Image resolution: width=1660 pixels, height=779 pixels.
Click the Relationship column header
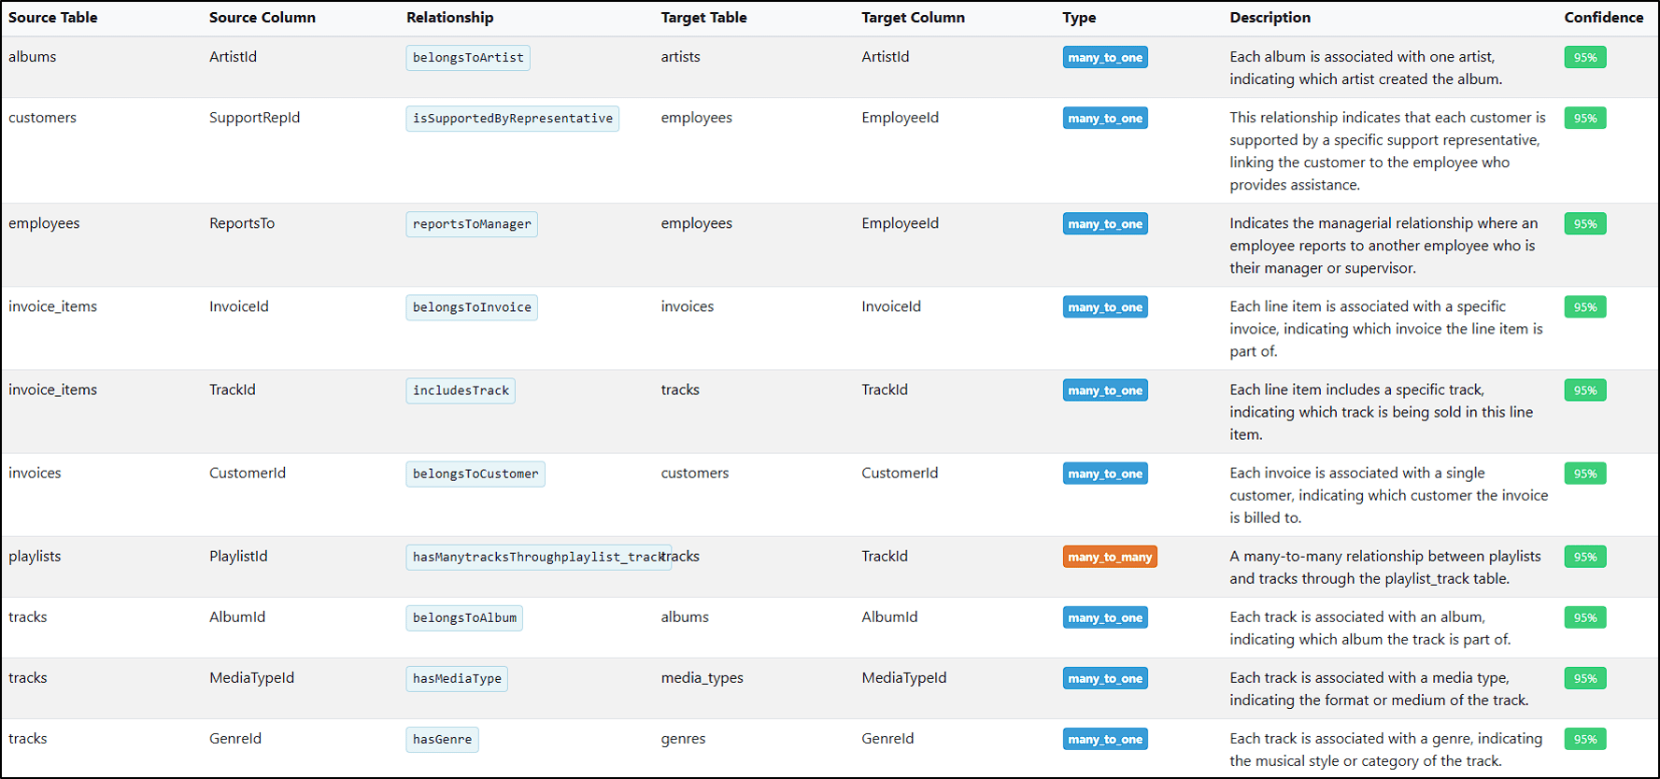[x=450, y=18]
